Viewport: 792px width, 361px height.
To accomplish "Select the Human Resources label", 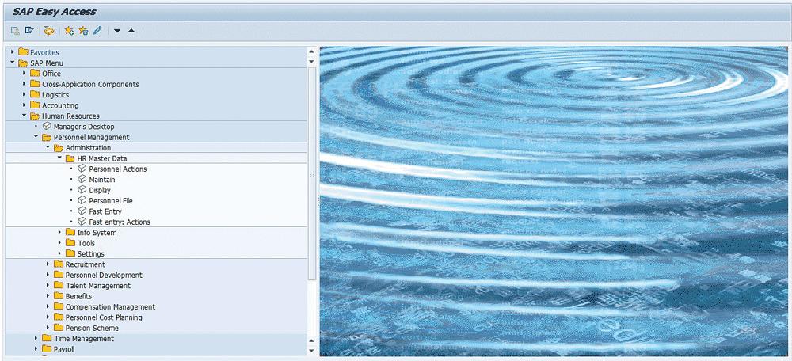I will pyautogui.click(x=70, y=116).
